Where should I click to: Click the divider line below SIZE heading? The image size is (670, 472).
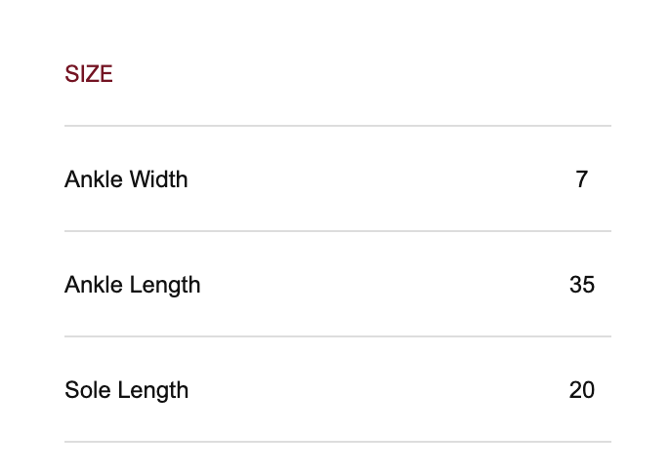click(x=337, y=126)
